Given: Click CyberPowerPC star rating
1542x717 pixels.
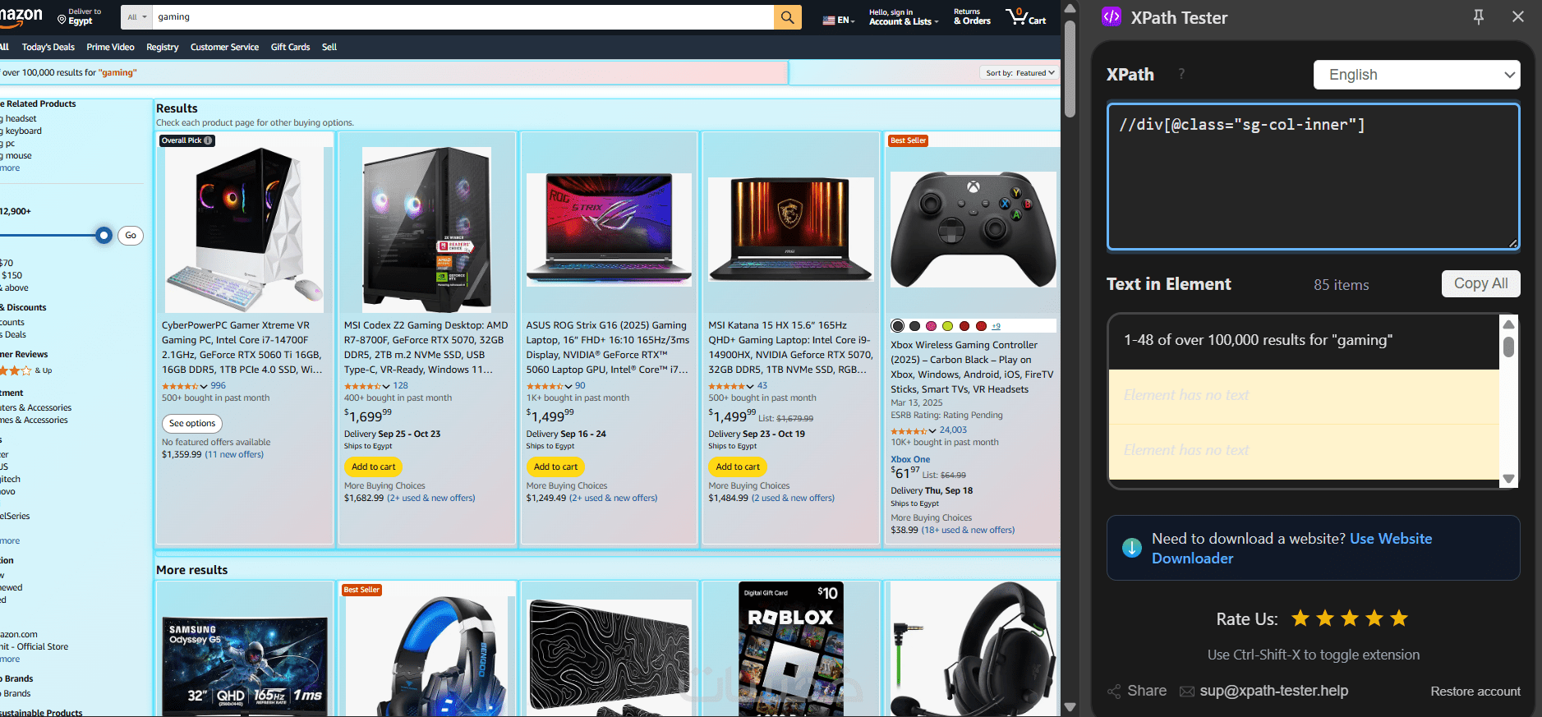Looking at the screenshot, I should pyautogui.click(x=180, y=386).
